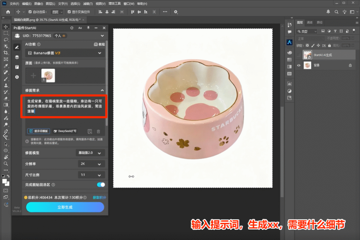Open the 教程 tutorial link
Viewport: 360px width, 240px height.
pos(99,44)
